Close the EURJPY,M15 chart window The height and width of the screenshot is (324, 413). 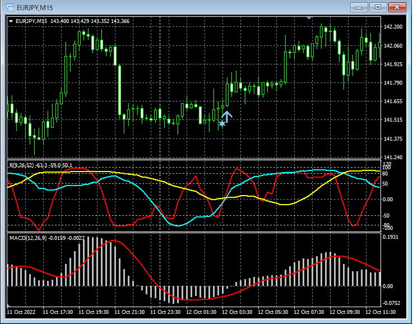[397, 7]
